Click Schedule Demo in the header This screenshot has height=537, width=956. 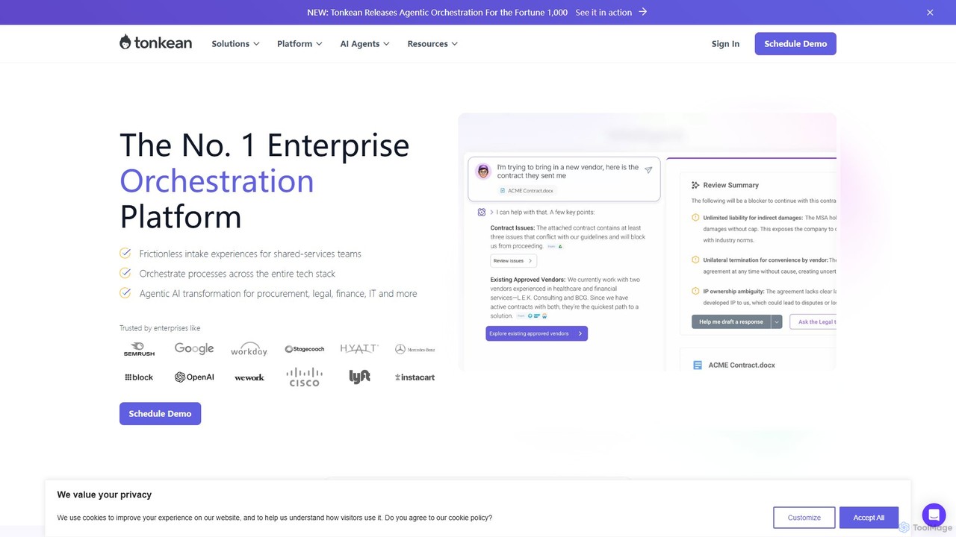795,44
